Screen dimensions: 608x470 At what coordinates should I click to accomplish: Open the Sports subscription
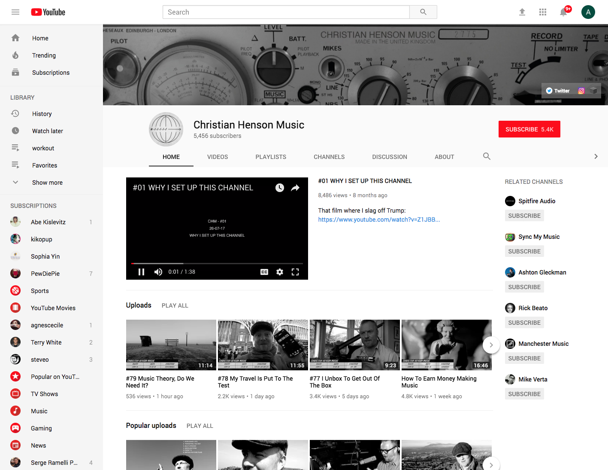51,291
